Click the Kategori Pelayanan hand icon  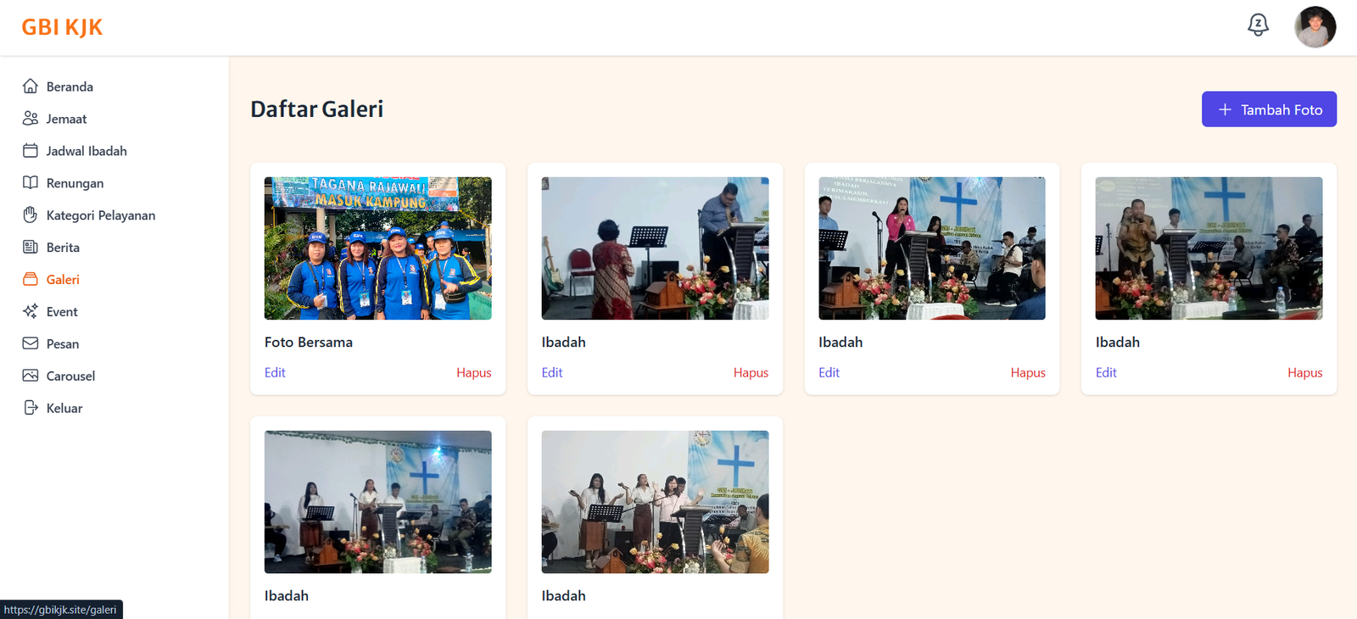[31, 215]
